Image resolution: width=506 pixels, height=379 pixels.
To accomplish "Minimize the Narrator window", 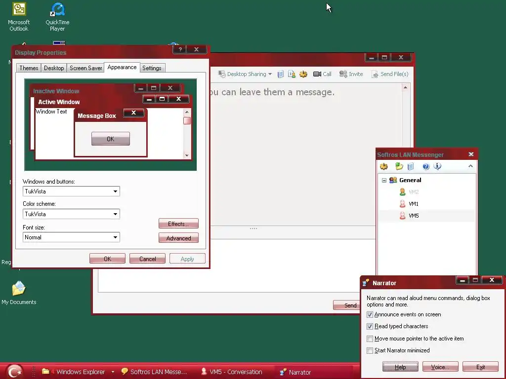I will pos(462,280).
